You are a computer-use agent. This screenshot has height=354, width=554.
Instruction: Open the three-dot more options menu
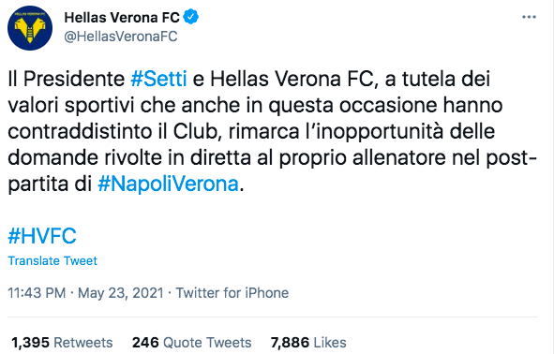(529, 17)
